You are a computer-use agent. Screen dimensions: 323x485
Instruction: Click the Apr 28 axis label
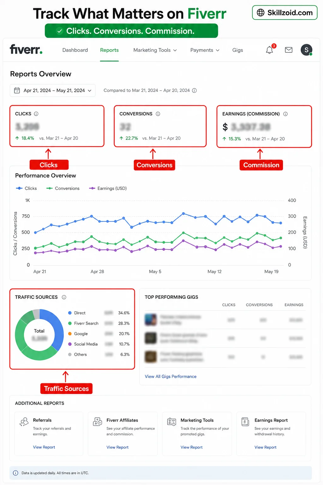(97, 272)
